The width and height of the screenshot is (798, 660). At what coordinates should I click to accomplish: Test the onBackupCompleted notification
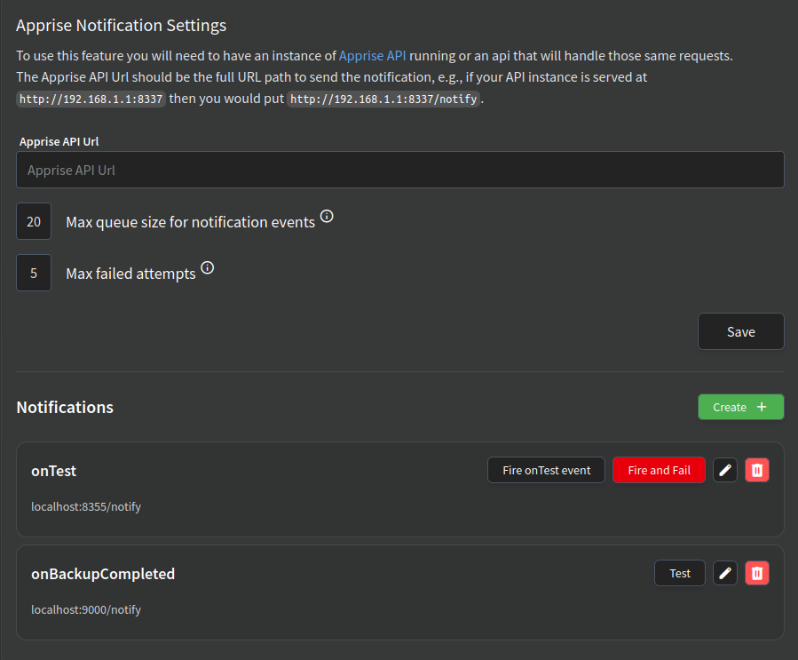click(x=679, y=572)
